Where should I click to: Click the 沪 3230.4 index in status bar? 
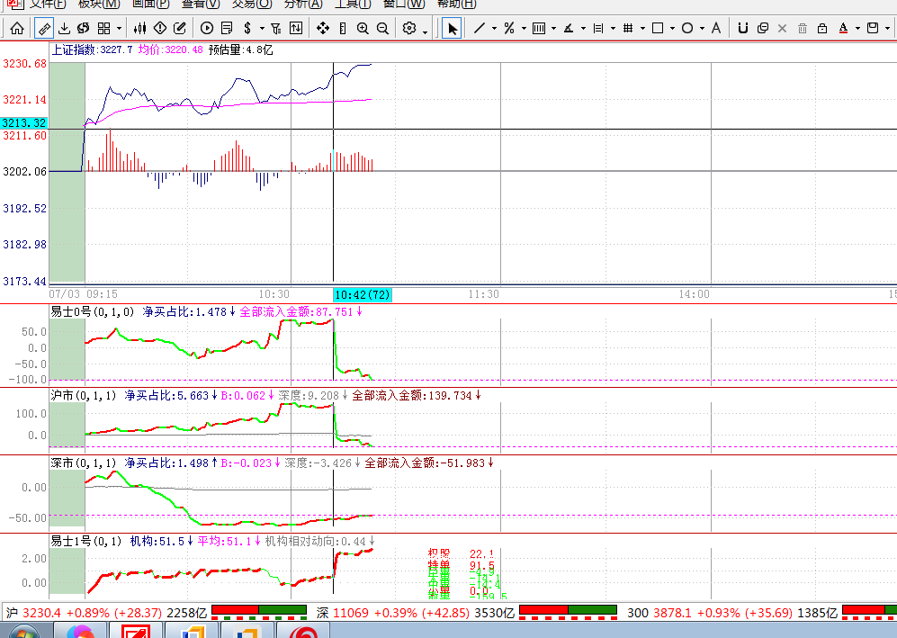(x=45, y=613)
